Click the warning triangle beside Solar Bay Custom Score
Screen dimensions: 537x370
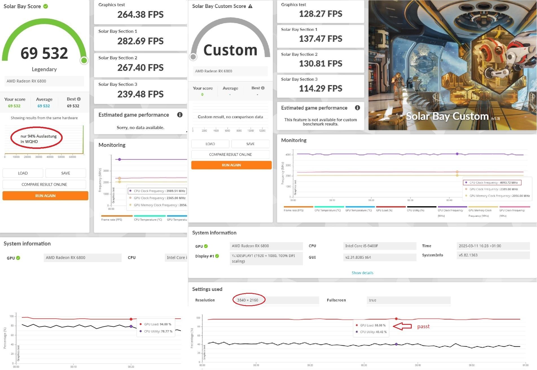(x=250, y=6)
